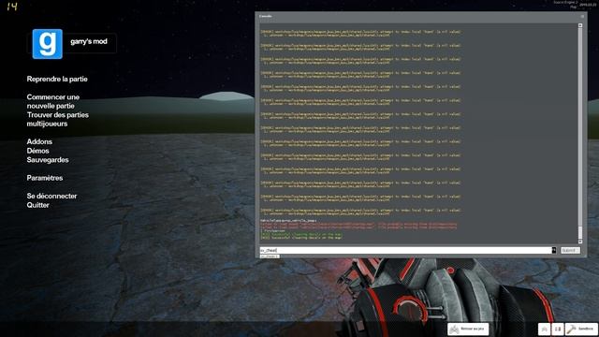Open the console command history dropdown arrow

(553, 250)
